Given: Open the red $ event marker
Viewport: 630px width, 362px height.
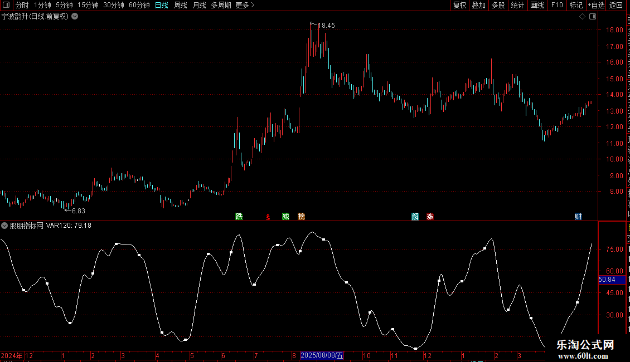Looking at the screenshot, I should click(x=268, y=217).
